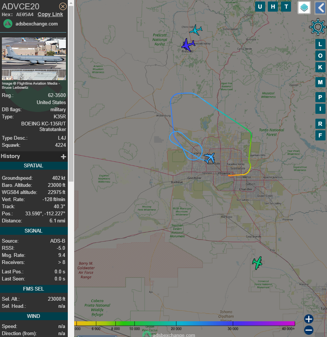327x337 pixels.
Task: Click the registration value 62-3500
Action: tap(57, 95)
